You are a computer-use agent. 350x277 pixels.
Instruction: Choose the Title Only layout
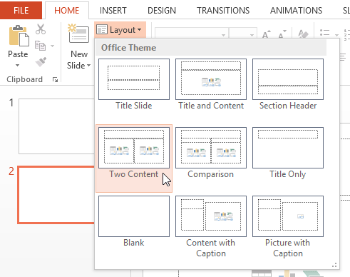tap(288, 153)
